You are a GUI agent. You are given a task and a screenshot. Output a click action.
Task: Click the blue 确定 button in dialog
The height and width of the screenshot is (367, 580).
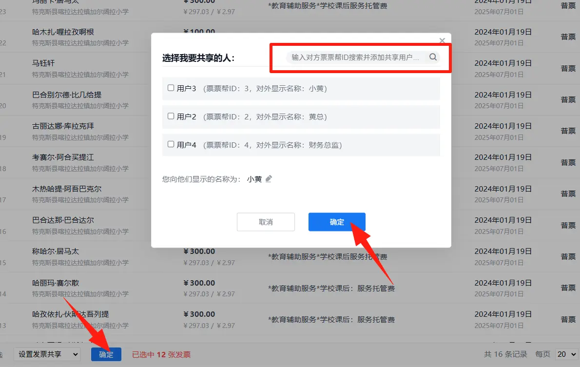(337, 222)
